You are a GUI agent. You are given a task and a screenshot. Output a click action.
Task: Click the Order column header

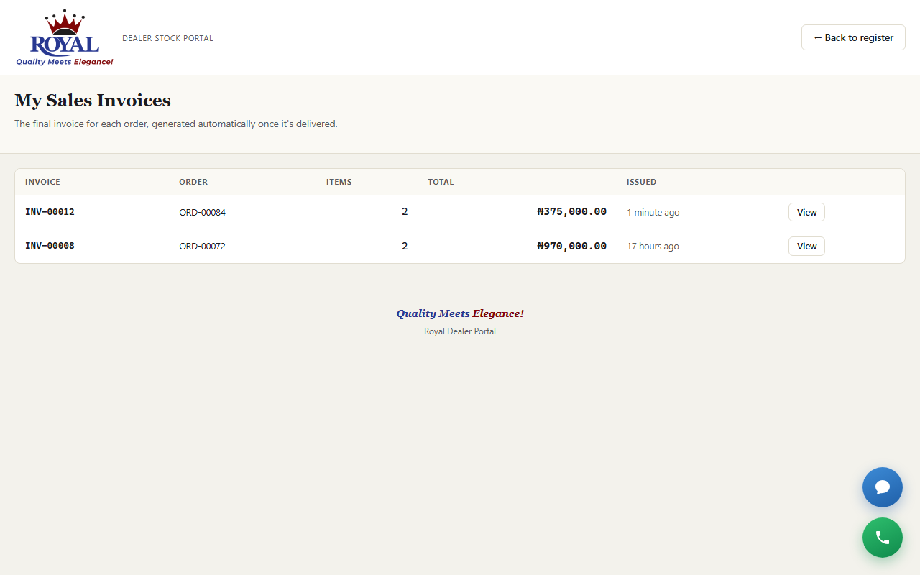[193, 182]
